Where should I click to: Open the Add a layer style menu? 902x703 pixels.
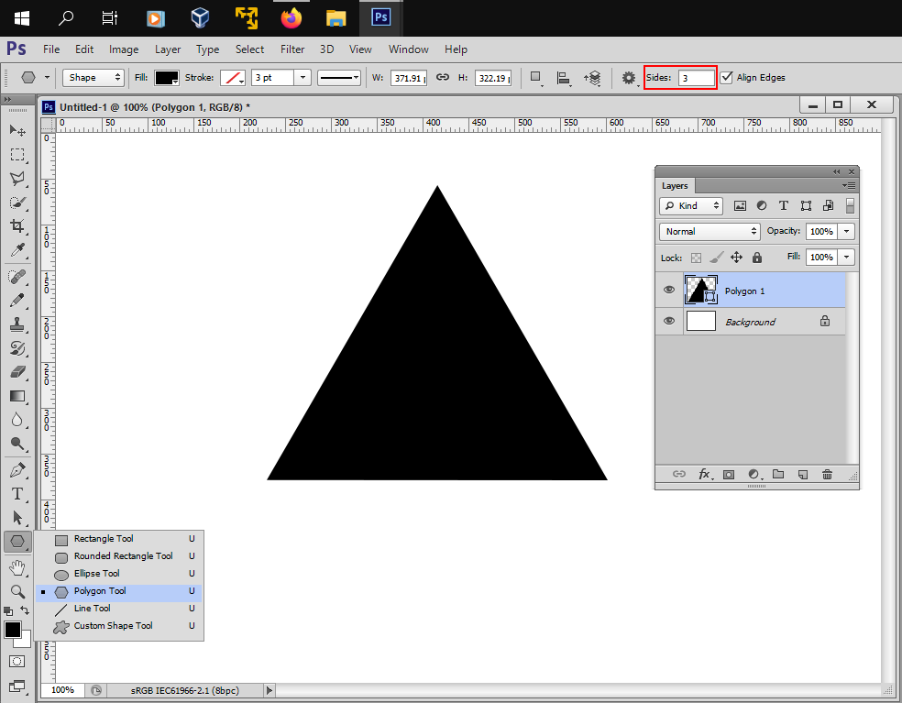pos(705,474)
